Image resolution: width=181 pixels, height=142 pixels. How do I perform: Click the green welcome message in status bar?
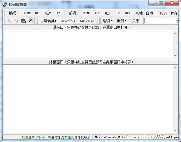pos(56,137)
